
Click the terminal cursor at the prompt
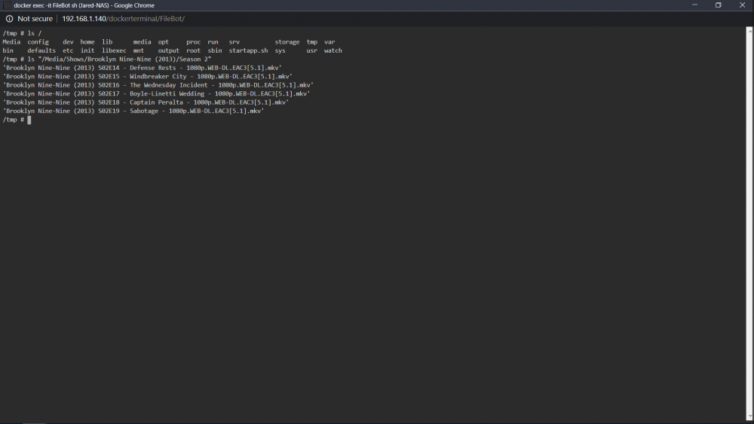tap(29, 120)
